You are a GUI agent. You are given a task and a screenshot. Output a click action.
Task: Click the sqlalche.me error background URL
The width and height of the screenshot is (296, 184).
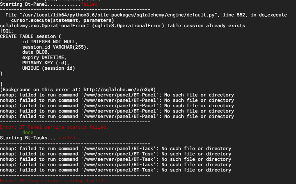coord(119,90)
